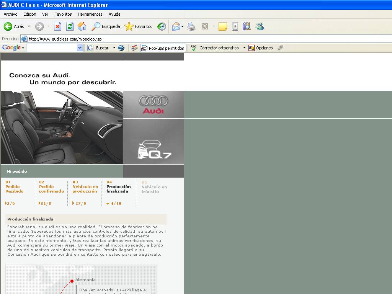Open the Mail envelope button
The image size is (392, 294).
pyautogui.click(x=176, y=26)
